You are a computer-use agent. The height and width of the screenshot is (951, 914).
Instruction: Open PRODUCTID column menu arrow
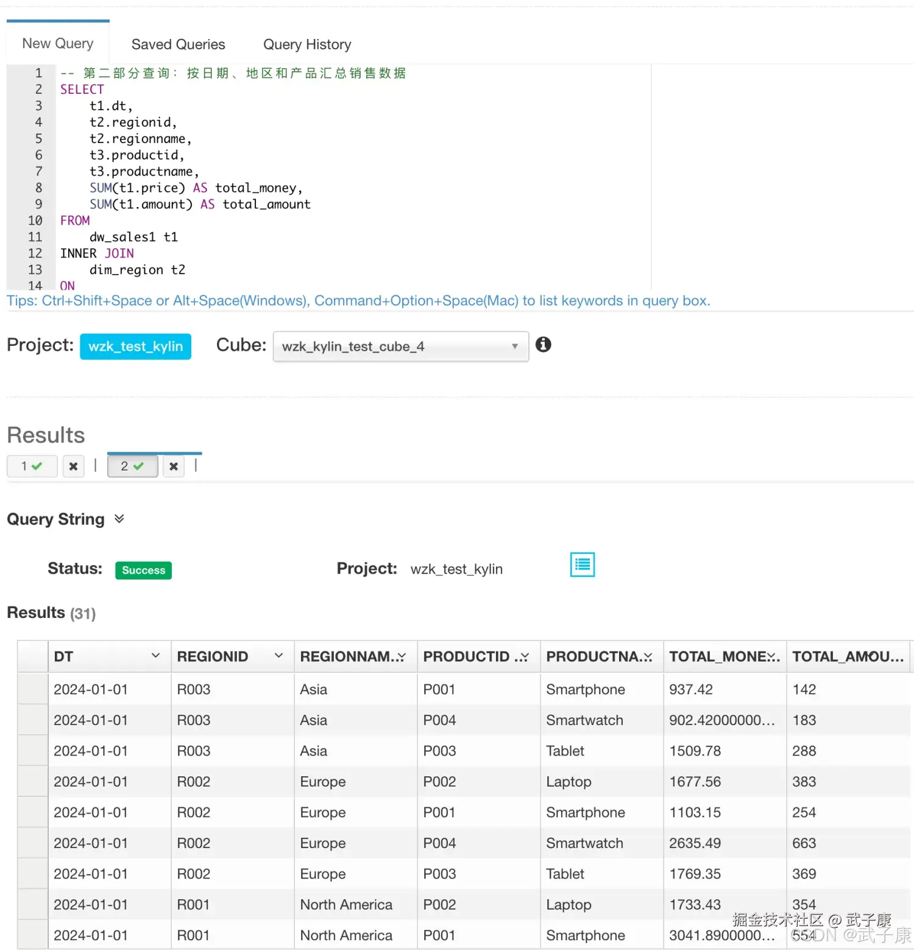click(524, 656)
